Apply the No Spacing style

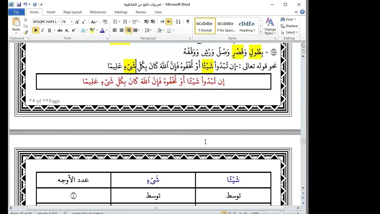(226, 26)
